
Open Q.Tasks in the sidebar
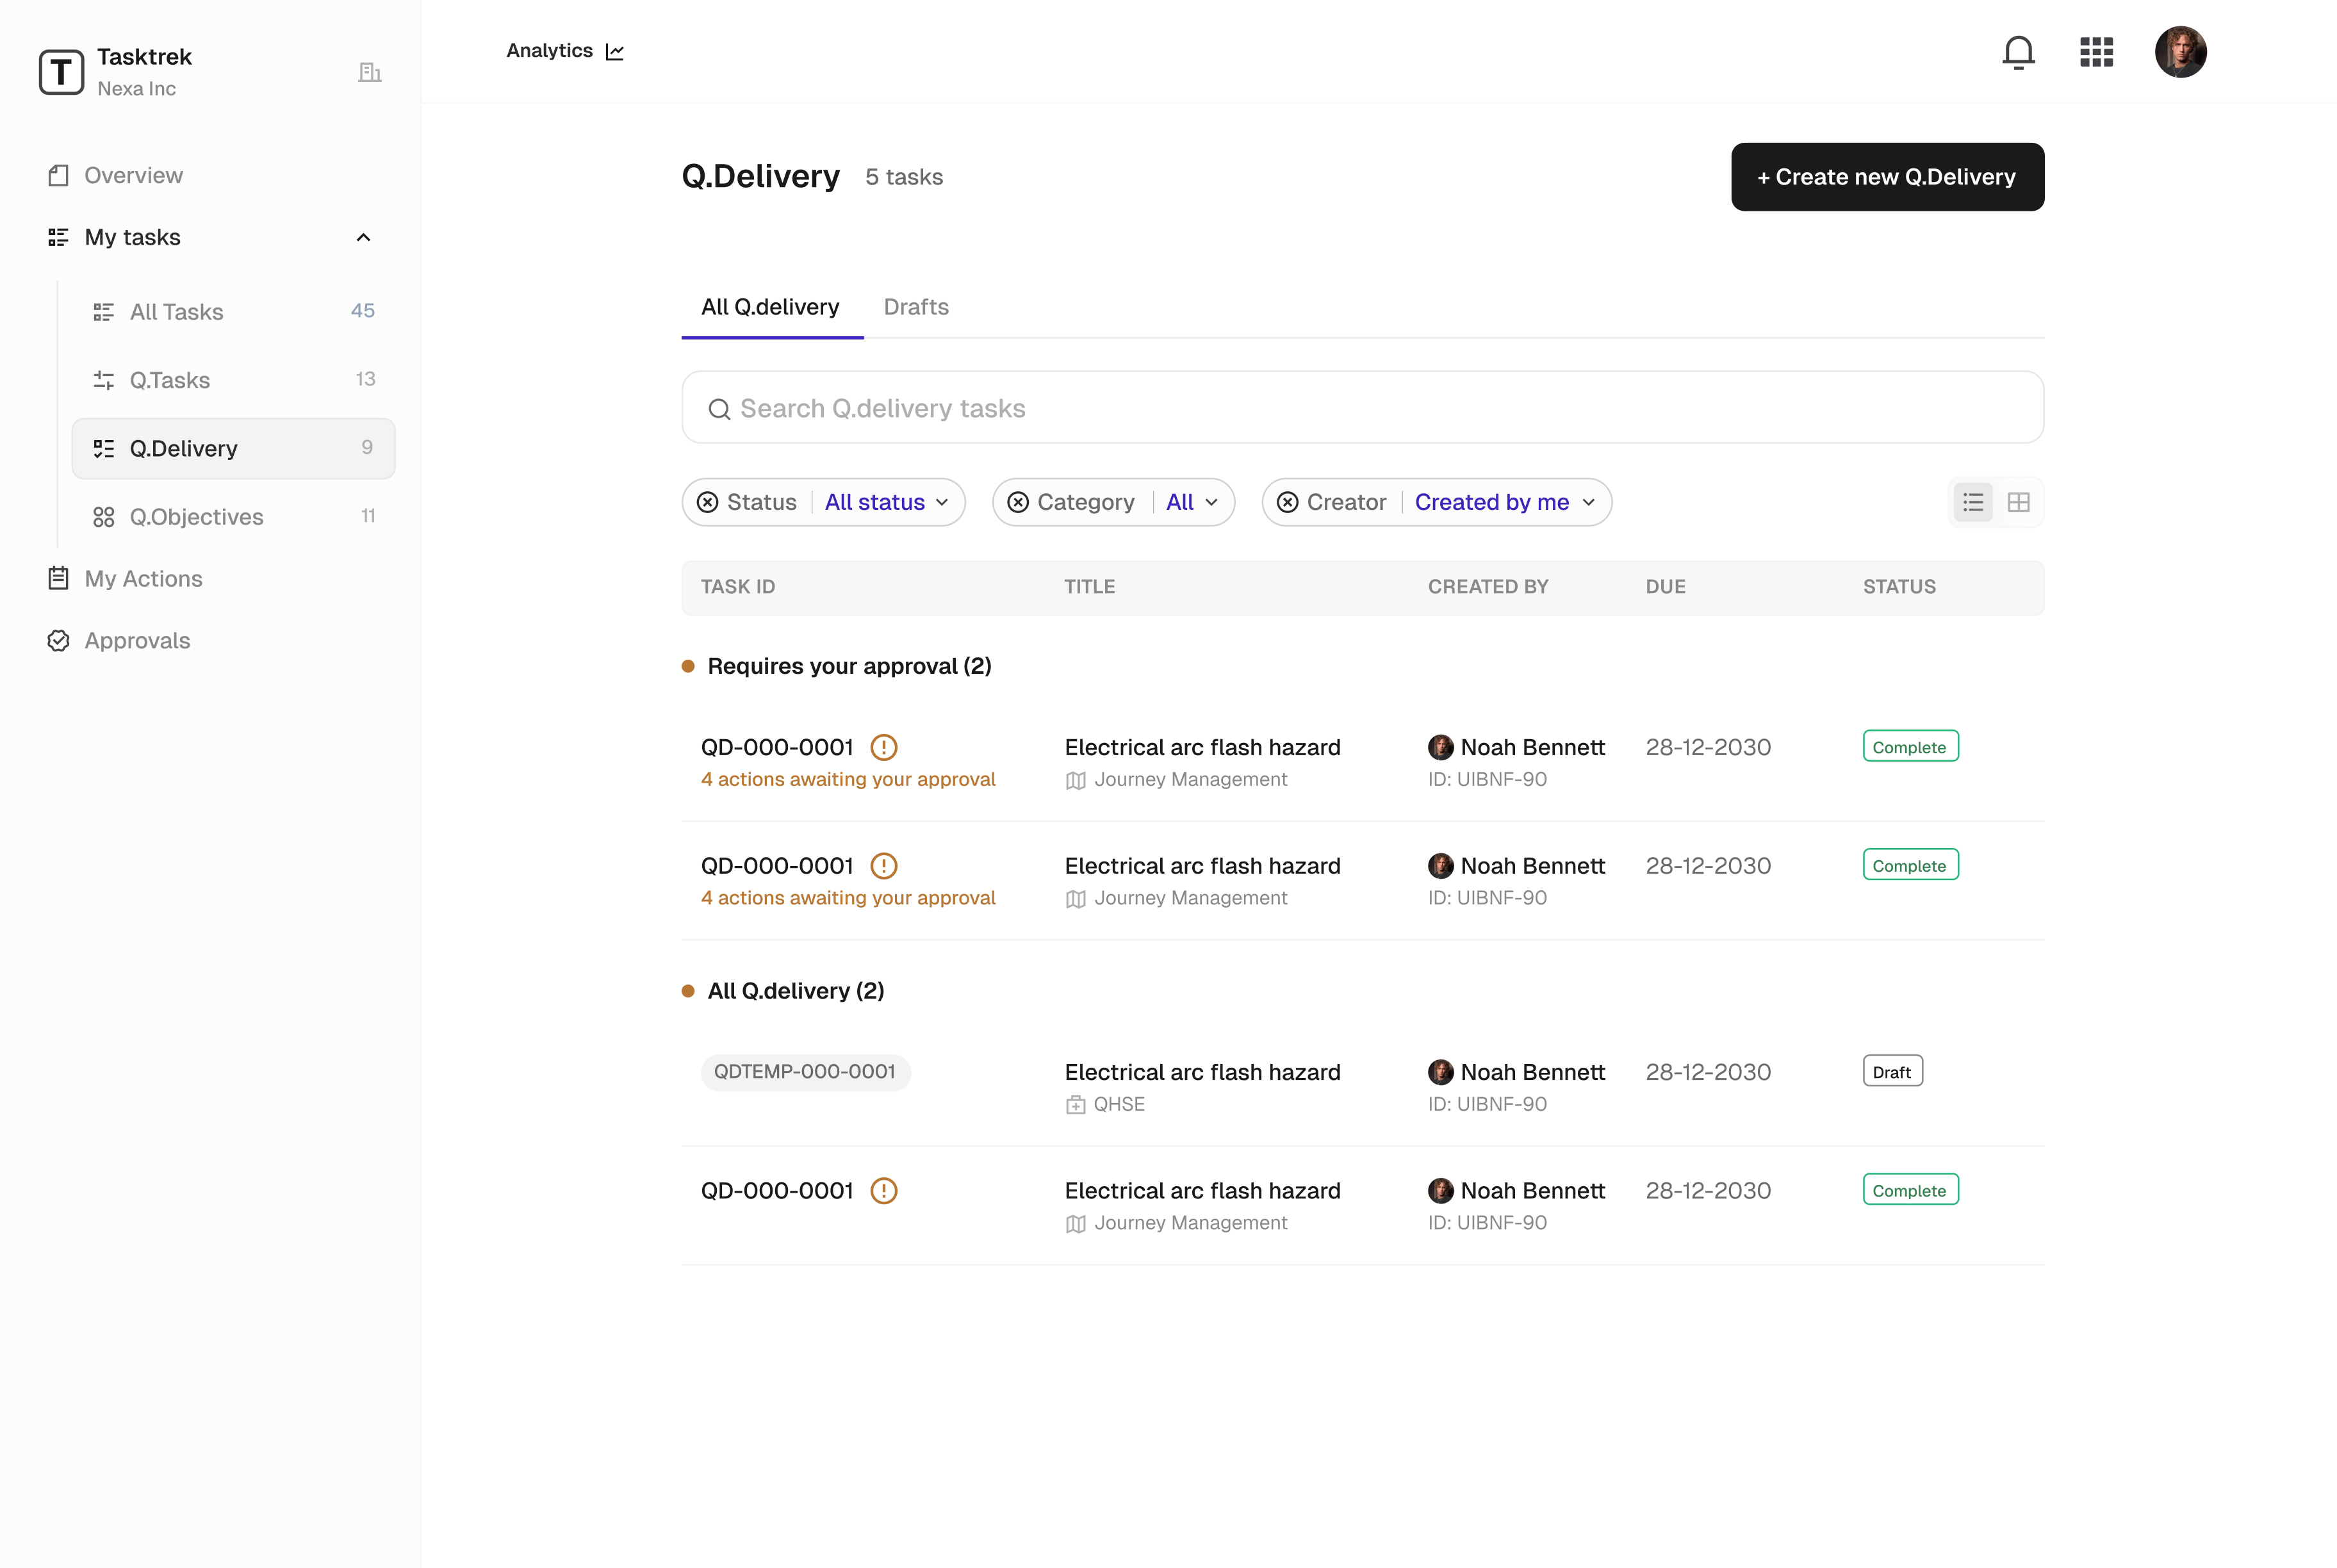(233, 380)
